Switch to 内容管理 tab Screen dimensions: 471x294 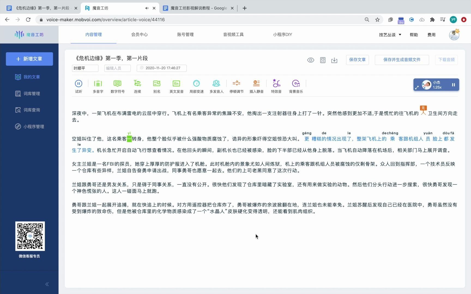[93, 35]
